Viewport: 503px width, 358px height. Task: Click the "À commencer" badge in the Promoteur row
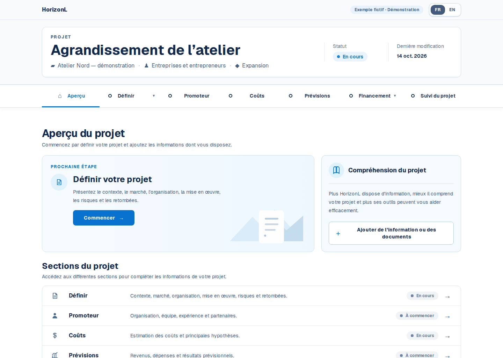pyautogui.click(x=417, y=316)
